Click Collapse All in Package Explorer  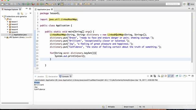tap(18, 13)
